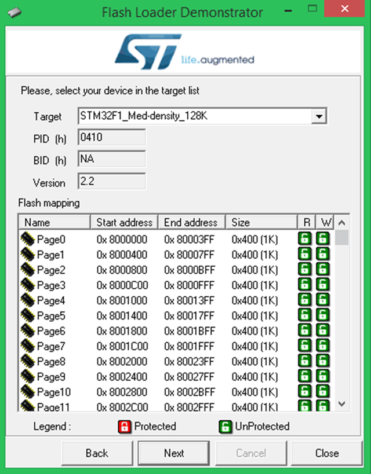Click the Page4 read lock icon
Viewport: 371px width, 474px height.
pos(305,300)
